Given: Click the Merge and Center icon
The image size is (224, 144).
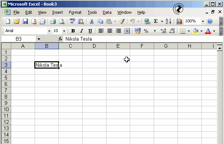Looking at the screenshot, I should coord(127,31).
